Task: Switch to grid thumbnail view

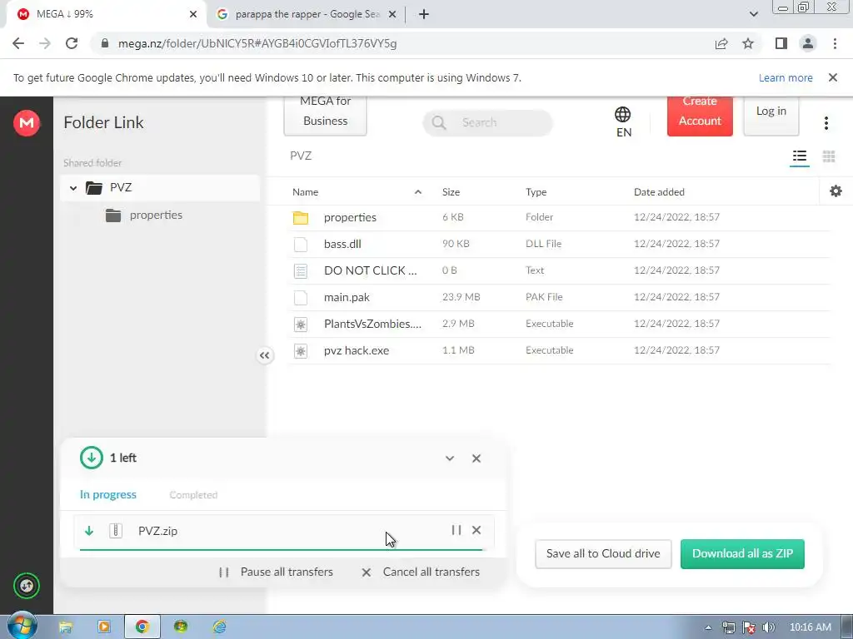Action: pos(829,156)
